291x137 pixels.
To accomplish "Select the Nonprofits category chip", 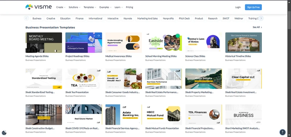I will pos(168,18).
